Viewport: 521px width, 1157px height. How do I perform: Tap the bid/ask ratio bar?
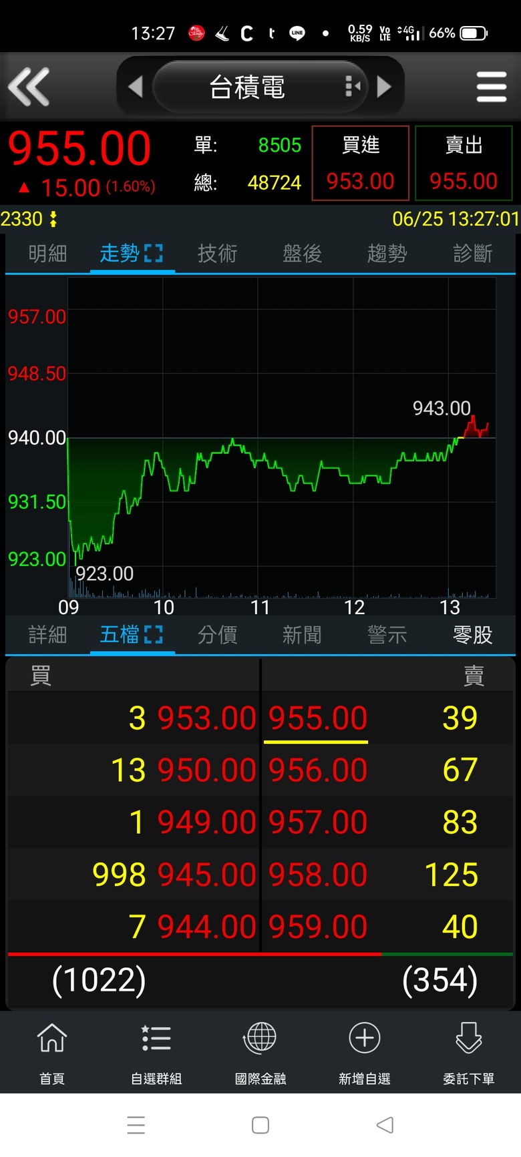click(x=260, y=955)
